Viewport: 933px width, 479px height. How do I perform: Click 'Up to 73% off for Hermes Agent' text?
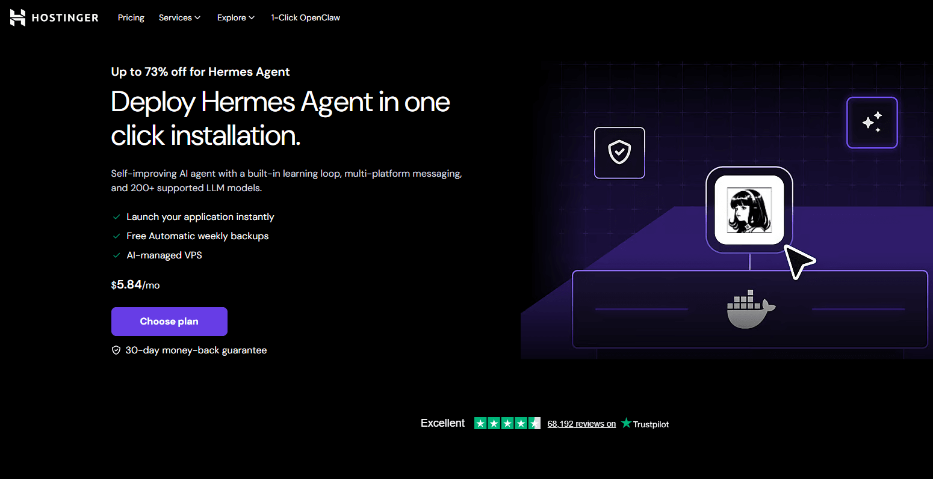pyautogui.click(x=200, y=72)
